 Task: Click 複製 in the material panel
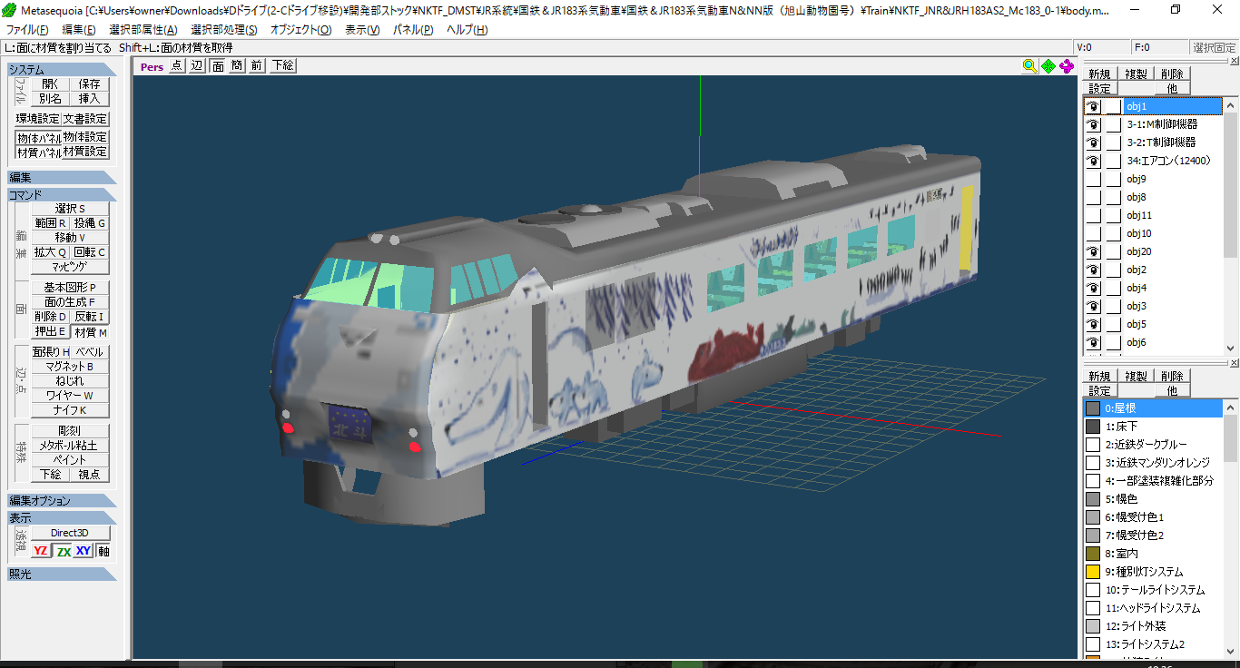(x=1136, y=376)
